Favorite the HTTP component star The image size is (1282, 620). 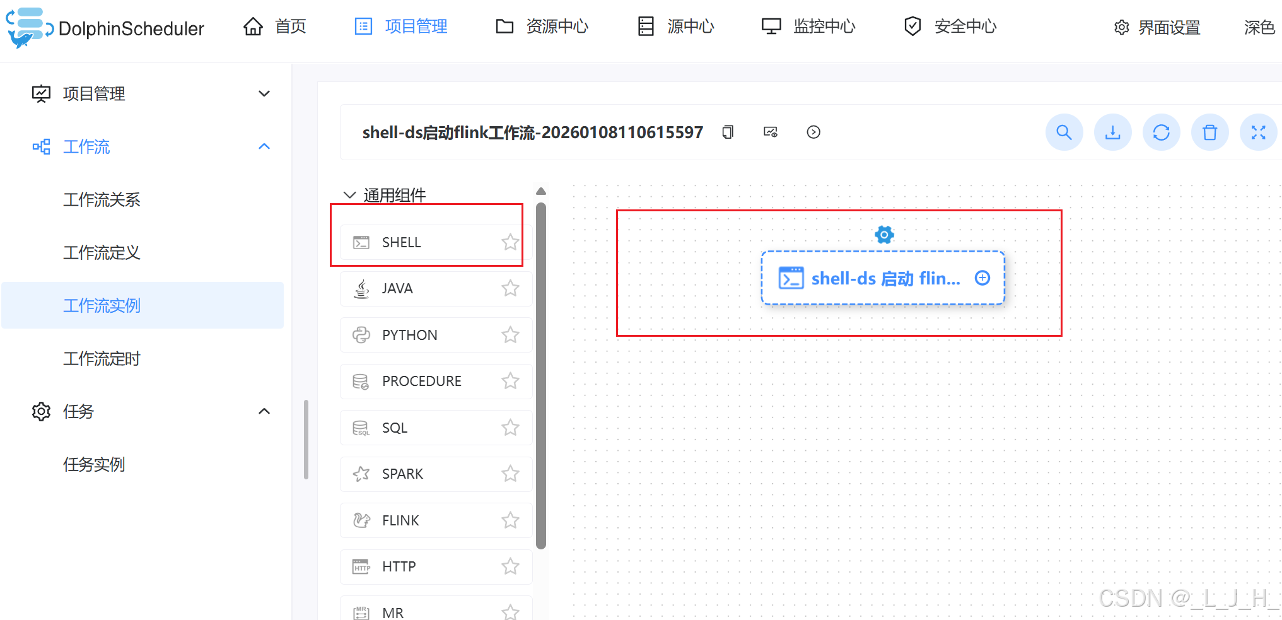pos(510,567)
